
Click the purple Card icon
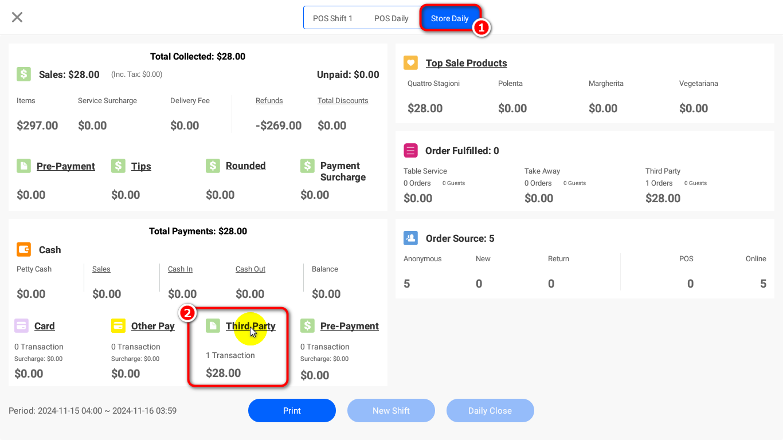pos(21,325)
